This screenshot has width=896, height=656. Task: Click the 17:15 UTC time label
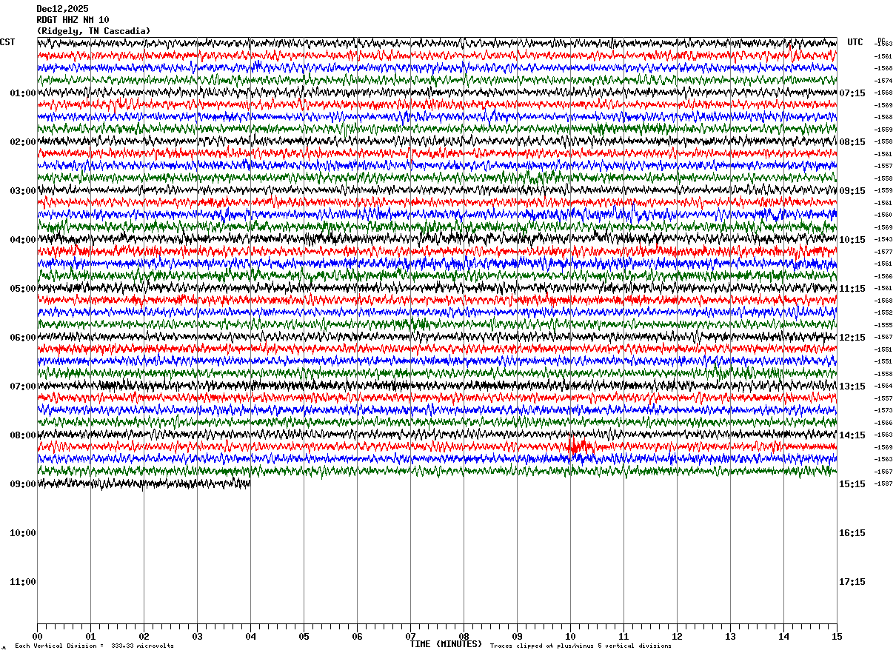click(852, 582)
